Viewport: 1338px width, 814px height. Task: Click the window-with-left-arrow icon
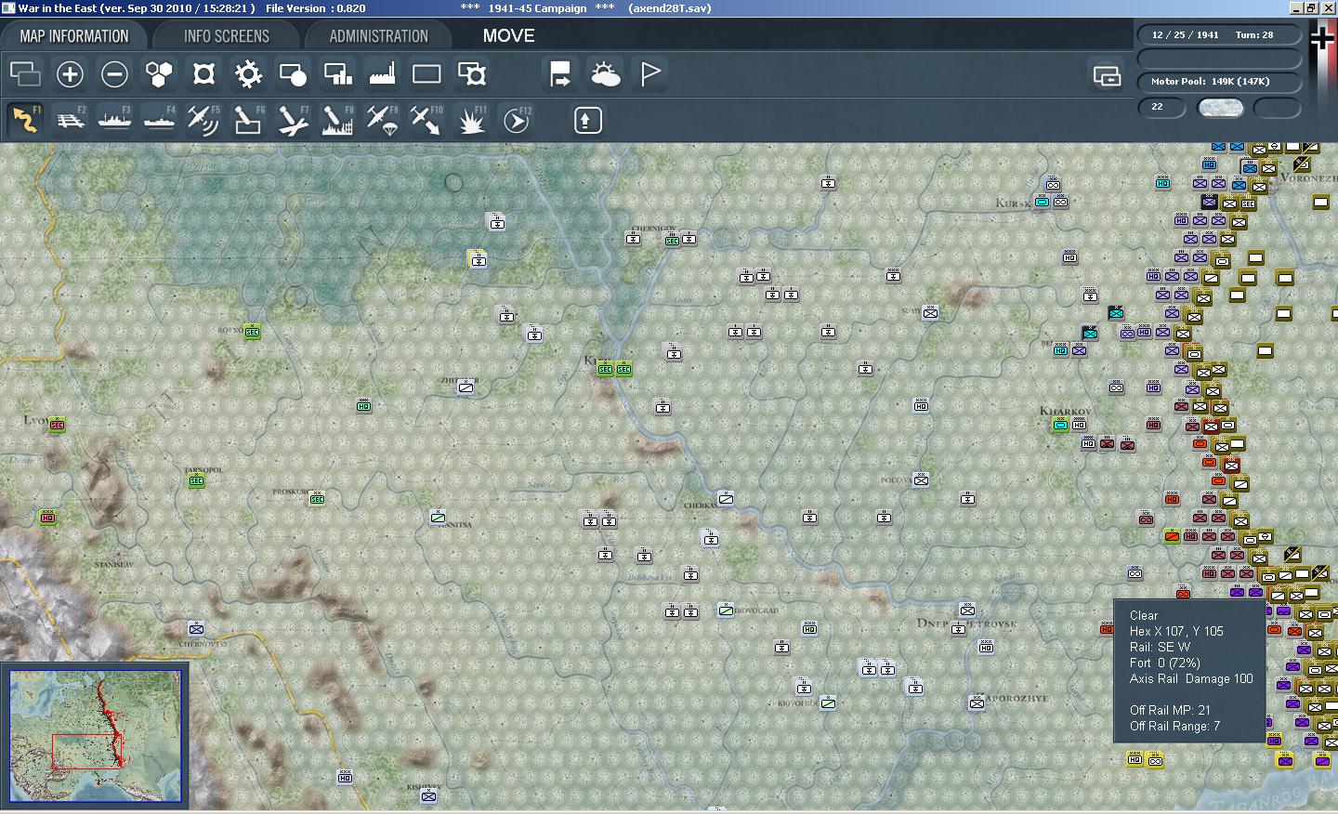coord(1107,76)
